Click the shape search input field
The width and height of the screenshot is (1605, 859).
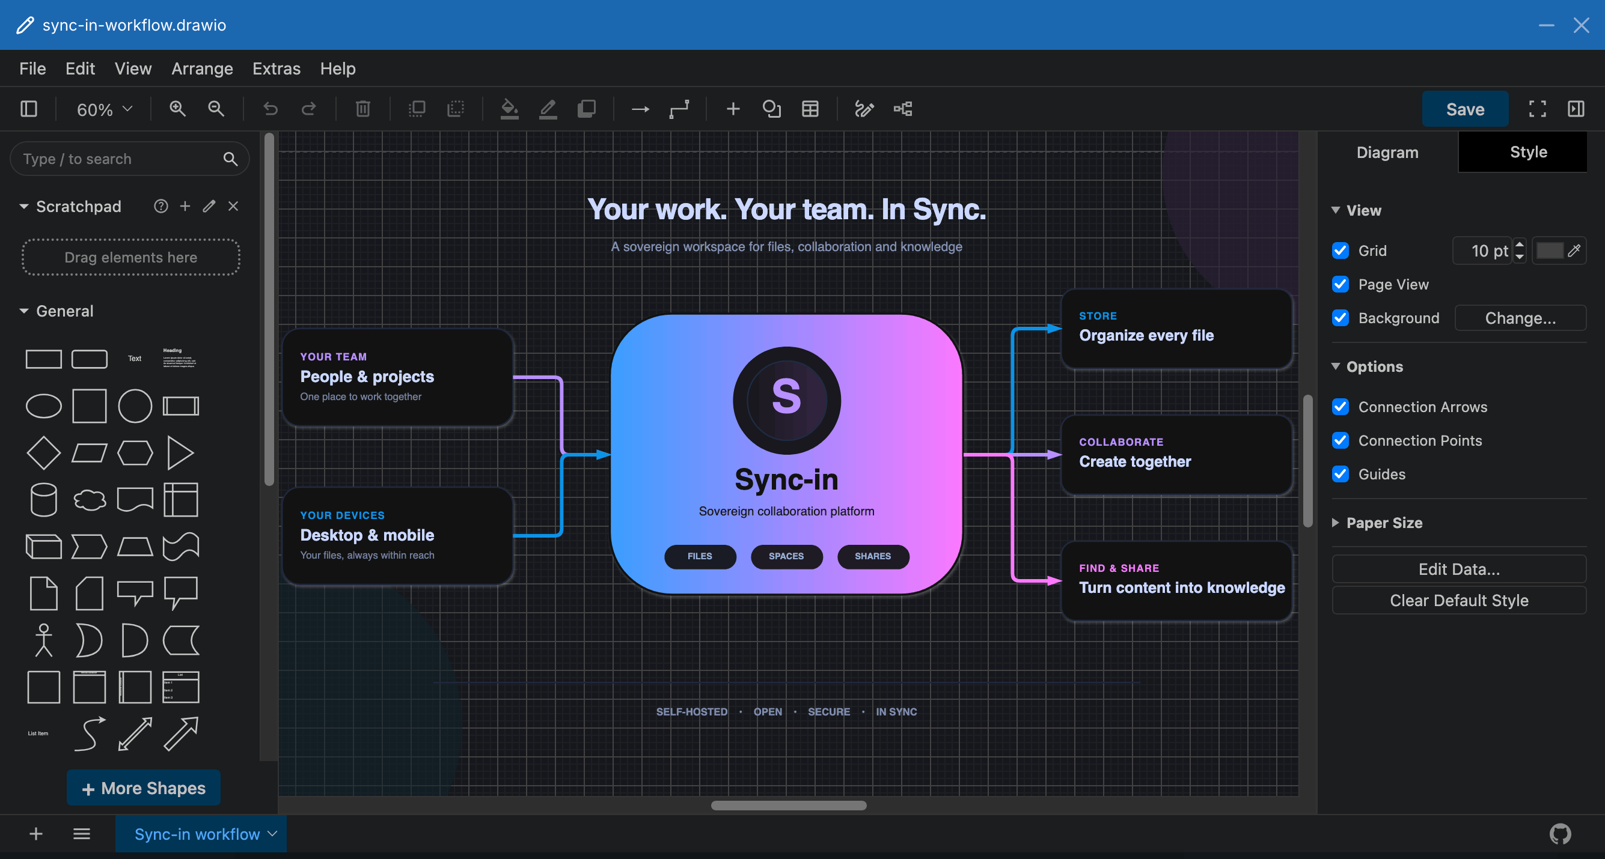pos(130,159)
